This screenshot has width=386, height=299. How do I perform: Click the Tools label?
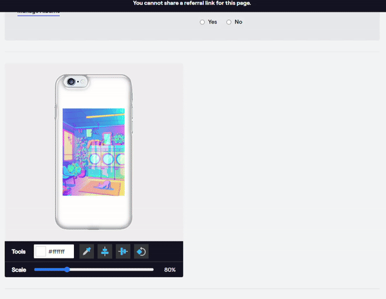point(19,252)
